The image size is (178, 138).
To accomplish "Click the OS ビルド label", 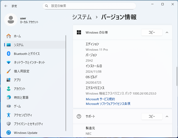I will [x=91, y=77].
